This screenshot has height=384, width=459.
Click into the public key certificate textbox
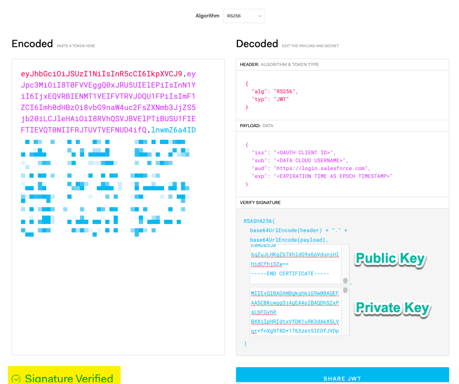tap(296, 264)
